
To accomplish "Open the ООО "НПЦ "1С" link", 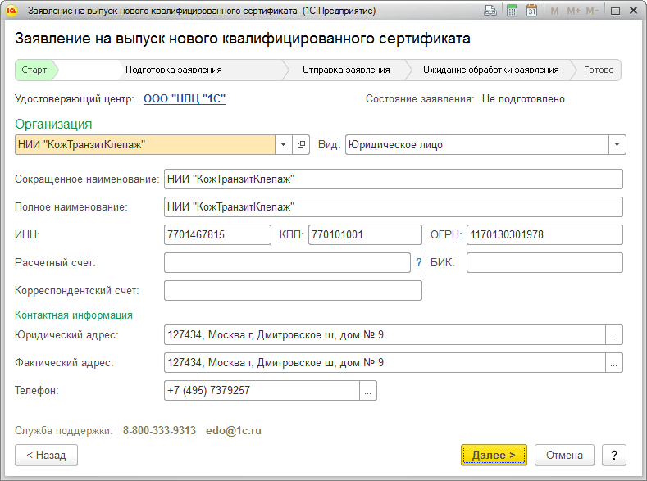I will click(185, 99).
